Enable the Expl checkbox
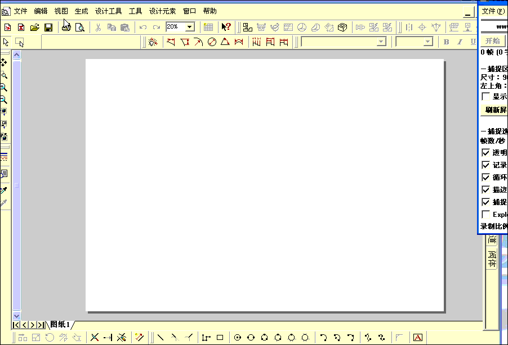 pos(485,215)
